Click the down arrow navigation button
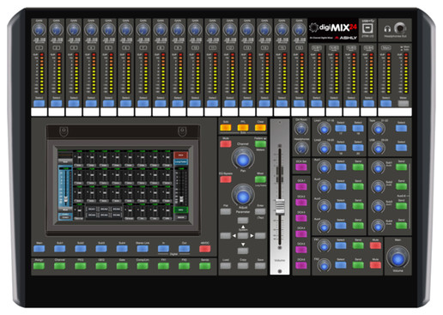This screenshot has height=315, width=443. pyautogui.click(x=243, y=251)
